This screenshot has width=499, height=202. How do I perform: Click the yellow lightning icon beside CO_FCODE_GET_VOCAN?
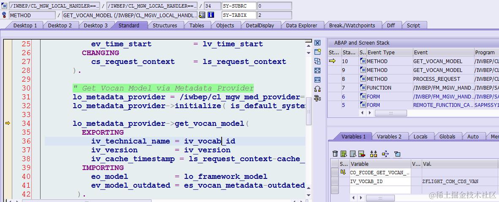[x=343, y=173]
